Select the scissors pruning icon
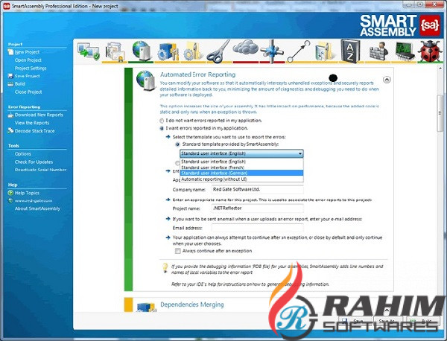 click(218, 51)
